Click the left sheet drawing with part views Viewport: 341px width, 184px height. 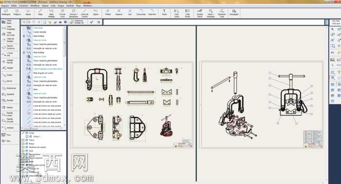132,105
